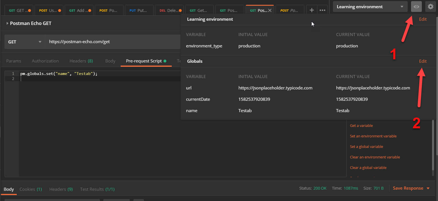Open the response Body tab
Screen dimensions: 438x201
pos(9,189)
